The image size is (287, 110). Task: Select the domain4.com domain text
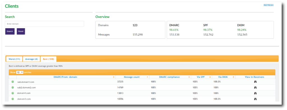point(24,93)
